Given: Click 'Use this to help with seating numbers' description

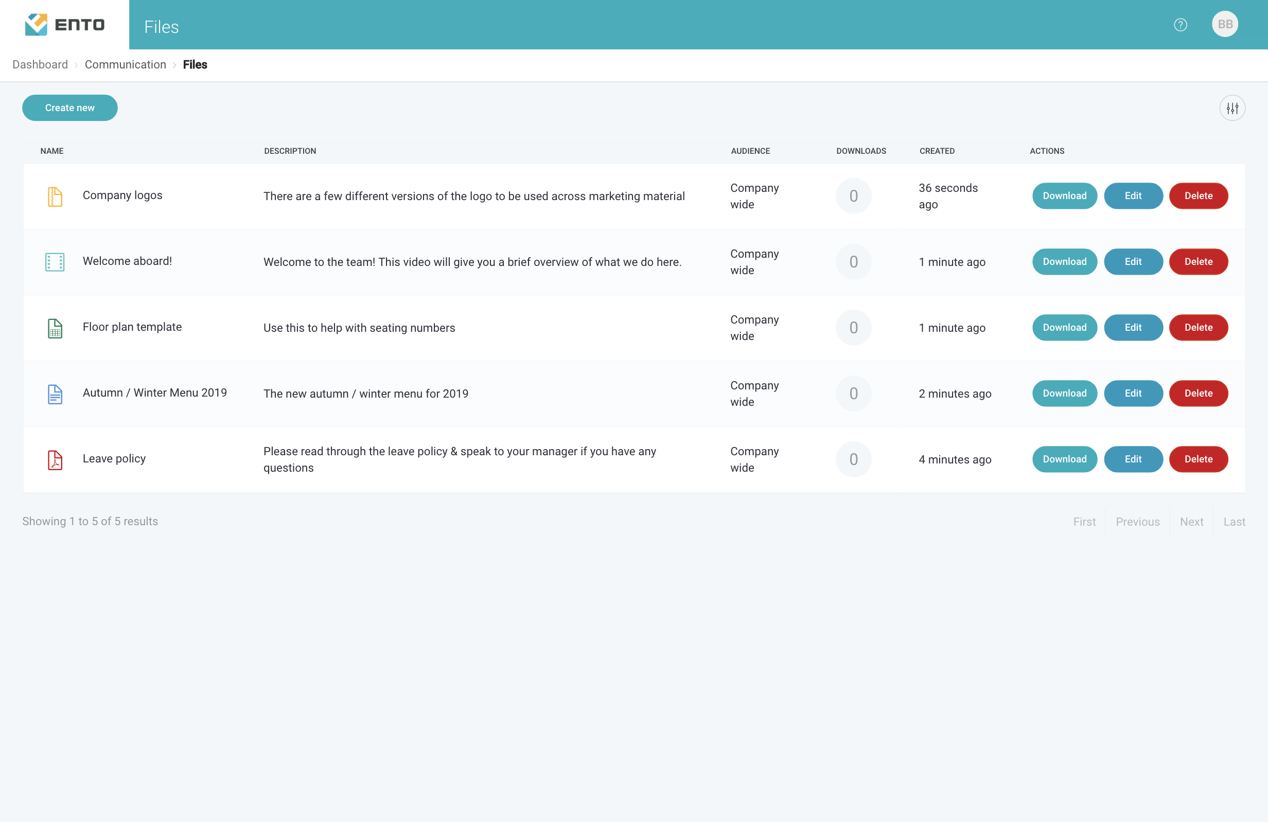Looking at the screenshot, I should [359, 328].
